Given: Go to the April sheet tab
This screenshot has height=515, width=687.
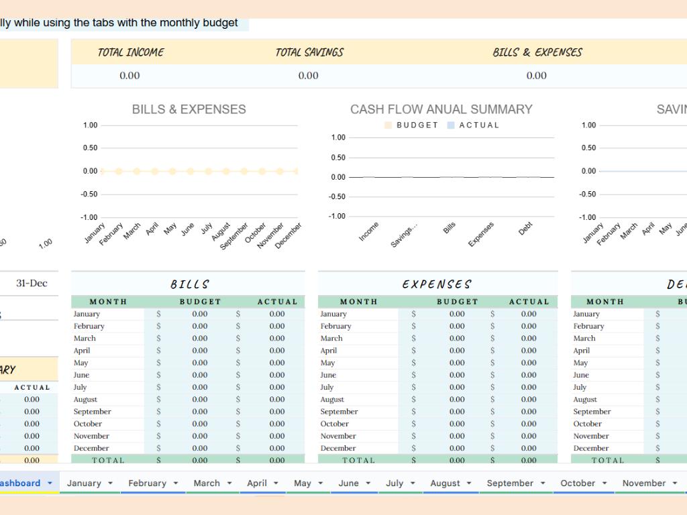Looking at the screenshot, I should coord(257,483).
